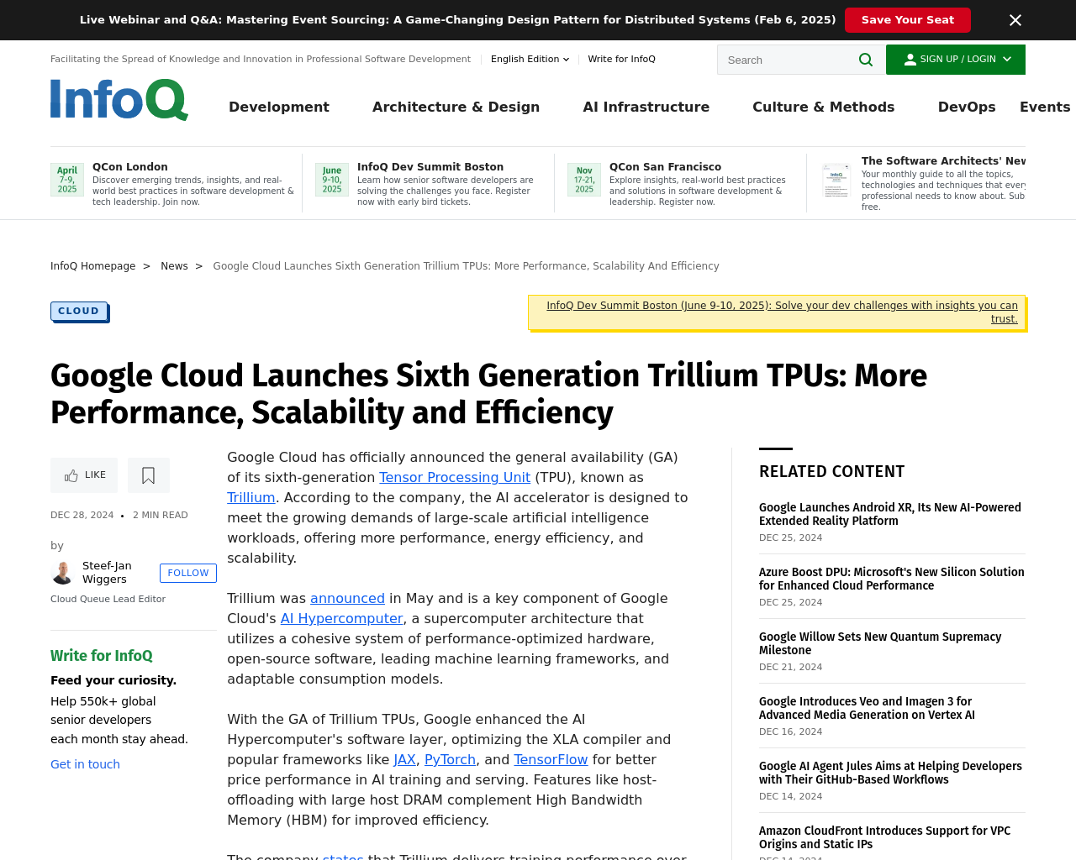Open Steef-Jan Wiggers author profile
Screen dimensions: 1076x860
(107, 573)
